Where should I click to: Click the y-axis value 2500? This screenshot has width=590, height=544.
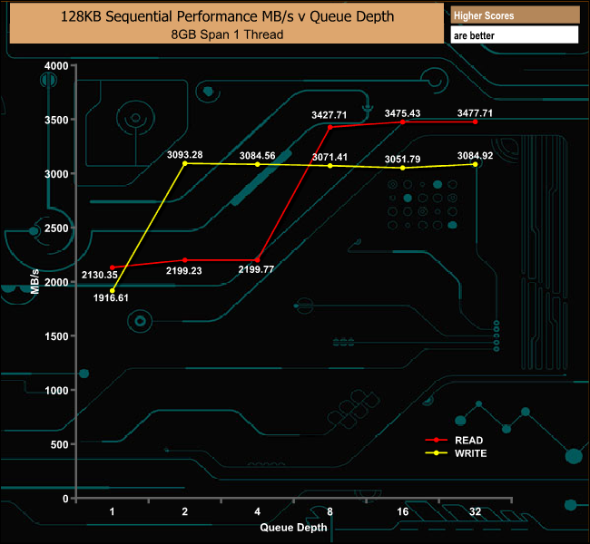point(56,228)
